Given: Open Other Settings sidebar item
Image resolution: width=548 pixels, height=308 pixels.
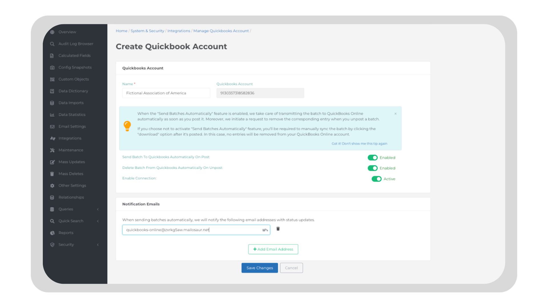Looking at the screenshot, I should pos(72,185).
